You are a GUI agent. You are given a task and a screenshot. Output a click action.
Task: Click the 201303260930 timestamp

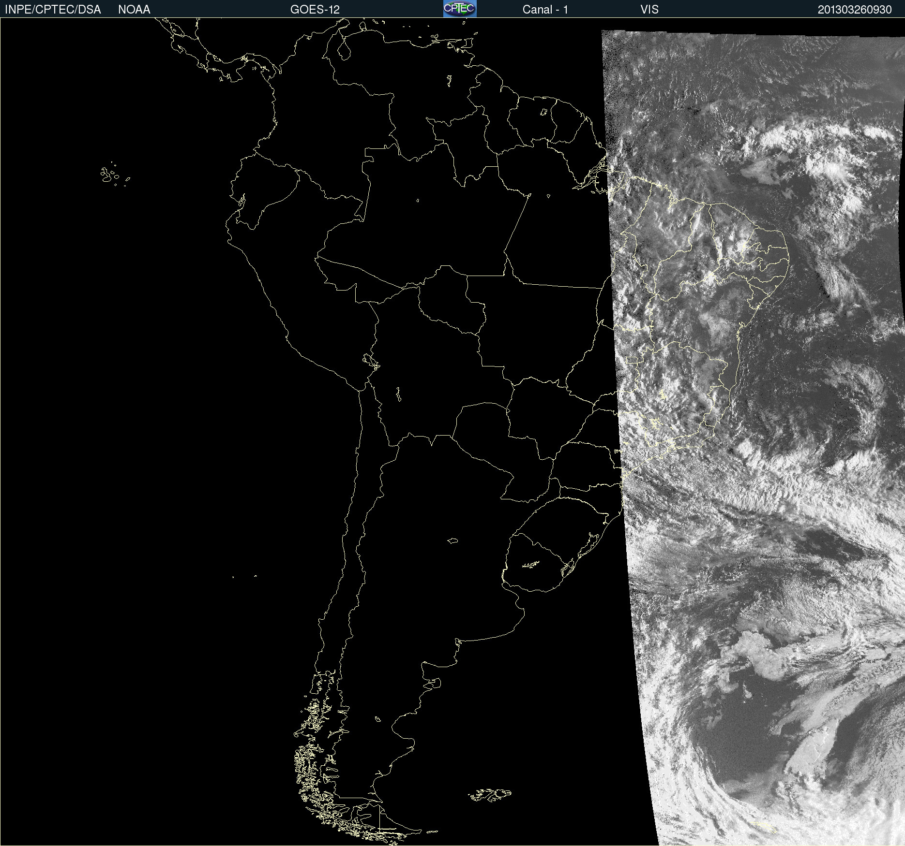pos(855,10)
